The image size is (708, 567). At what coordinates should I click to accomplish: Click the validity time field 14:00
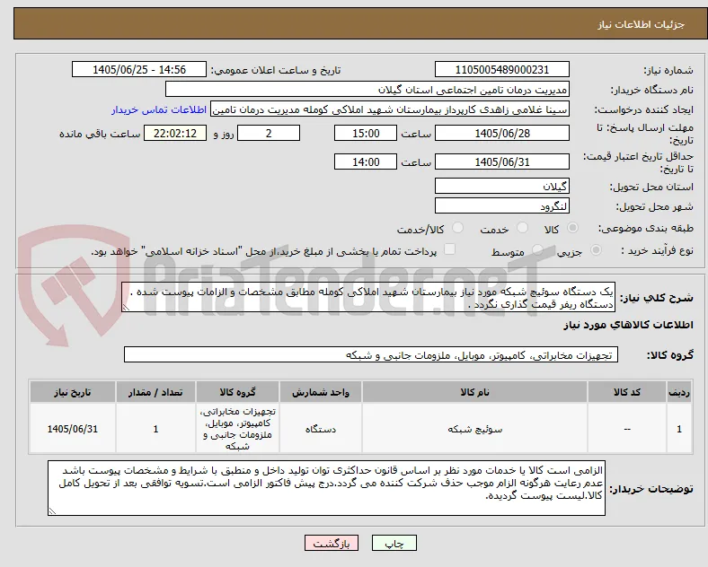(x=366, y=161)
